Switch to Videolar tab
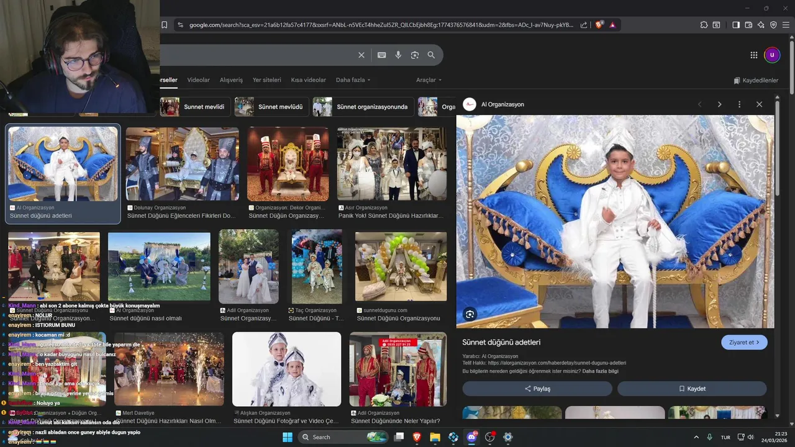 [x=198, y=80]
